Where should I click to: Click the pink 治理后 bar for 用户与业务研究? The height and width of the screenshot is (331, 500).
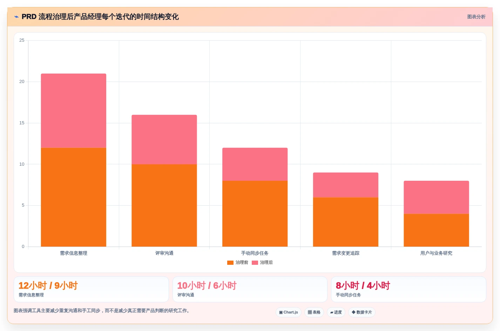[436, 197]
